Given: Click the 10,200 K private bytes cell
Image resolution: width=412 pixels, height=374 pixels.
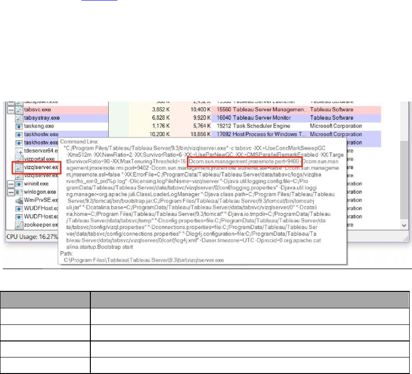Looking at the screenshot, I should [x=160, y=134].
